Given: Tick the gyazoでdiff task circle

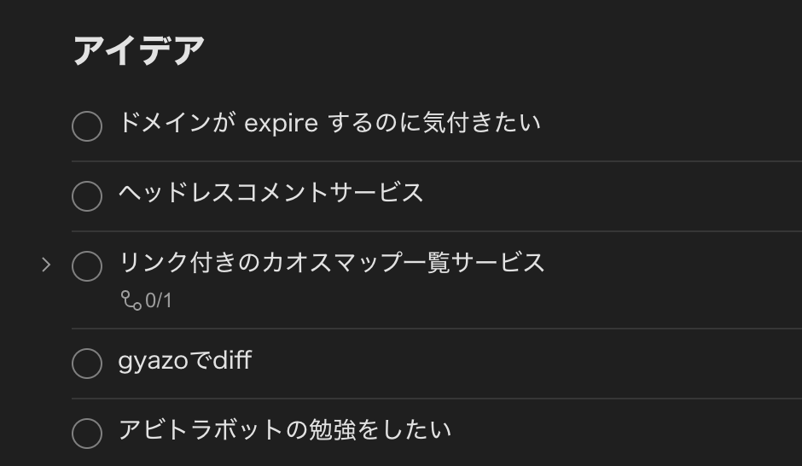Looking at the screenshot, I should (87, 364).
